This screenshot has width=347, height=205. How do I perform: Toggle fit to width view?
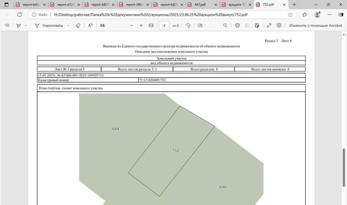coord(151,25)
